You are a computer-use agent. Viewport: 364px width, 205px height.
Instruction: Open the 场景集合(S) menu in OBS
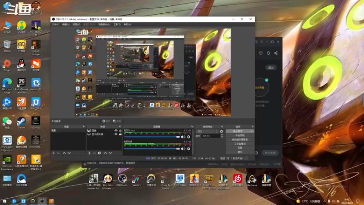(x=104, y=25)
